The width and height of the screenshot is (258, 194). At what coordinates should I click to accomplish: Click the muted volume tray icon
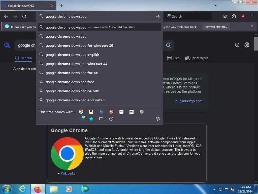tap(233, 189)
